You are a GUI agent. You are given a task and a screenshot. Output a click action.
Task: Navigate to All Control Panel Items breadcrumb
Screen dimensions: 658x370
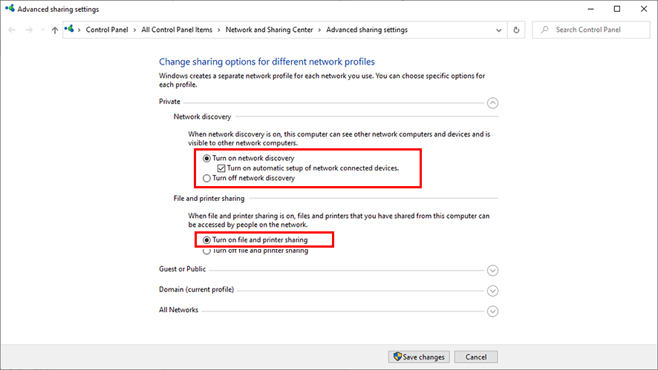tap(177, 30)
